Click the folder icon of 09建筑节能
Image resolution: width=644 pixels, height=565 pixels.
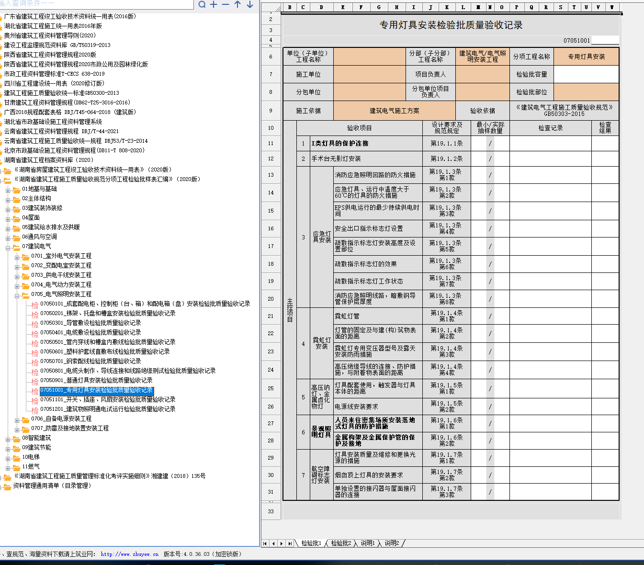16,448
